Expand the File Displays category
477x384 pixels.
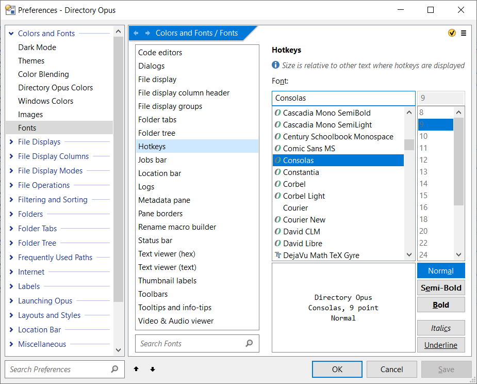[11, 142]
